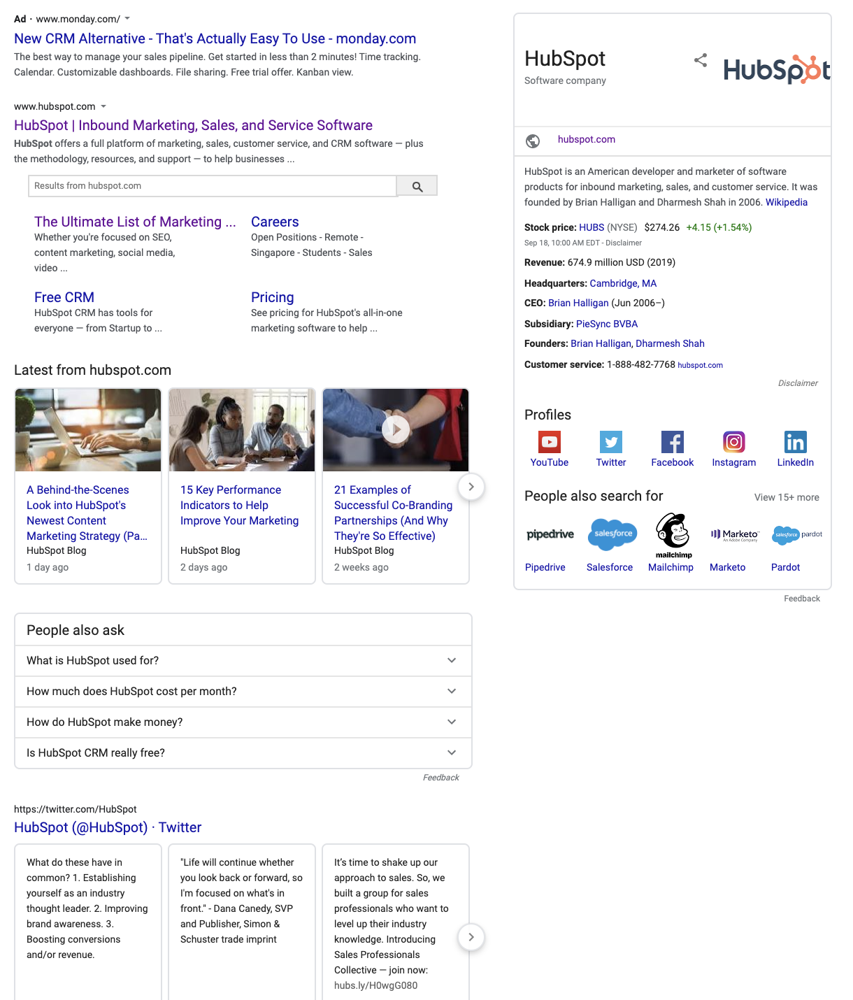Open the Careers sitelink
Image resolution: width=853 pixels, height=1000 pixels.
(275, 222)
